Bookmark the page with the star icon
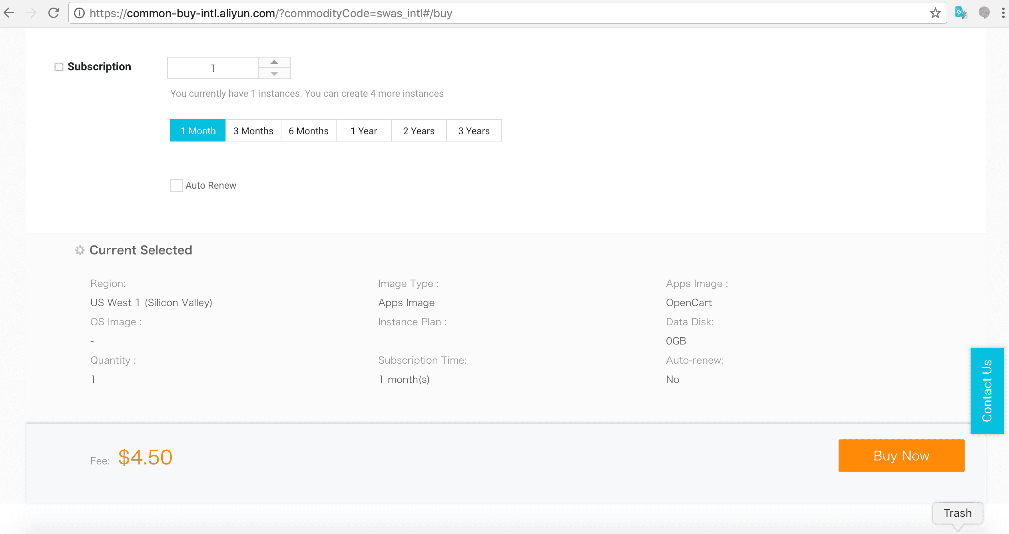The image size is (1009, 534). (x=935, y=13)
